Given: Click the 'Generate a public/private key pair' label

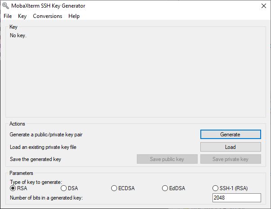Looking at the screenshot, I should pyautogui.click(x=46, y=135).
